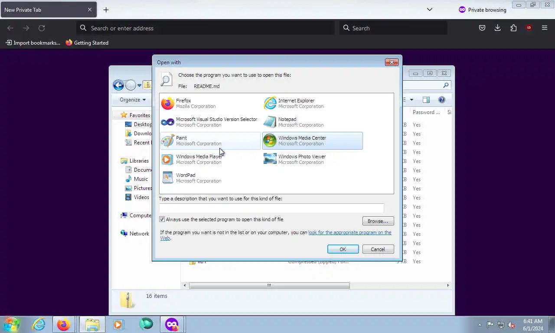
Task: Choose Windows Media Player entry
Action: pos(210,159)
